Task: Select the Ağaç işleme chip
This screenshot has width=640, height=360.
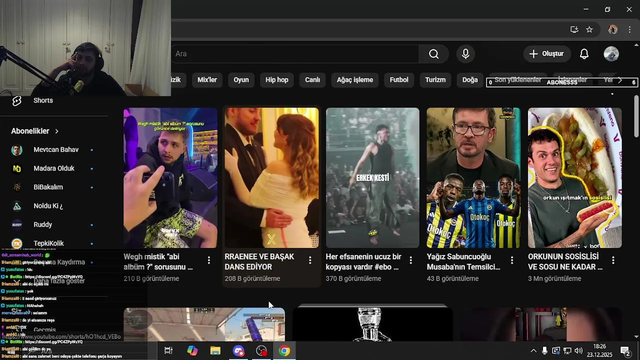Action: (355, 80)
